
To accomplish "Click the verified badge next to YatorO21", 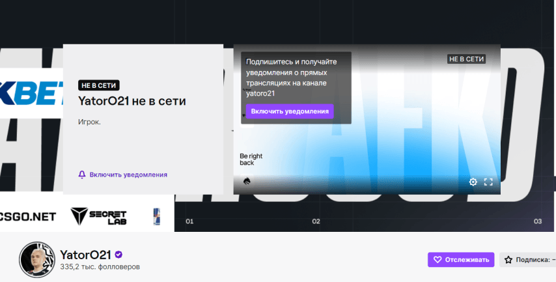I will coord(119,255).
